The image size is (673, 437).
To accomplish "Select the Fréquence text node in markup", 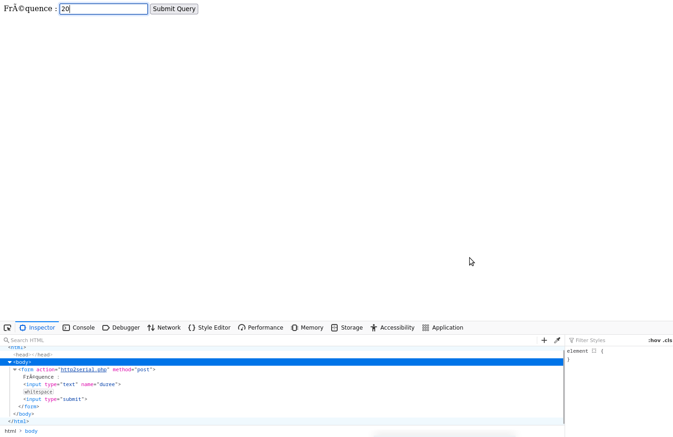I will coord(41,377).
